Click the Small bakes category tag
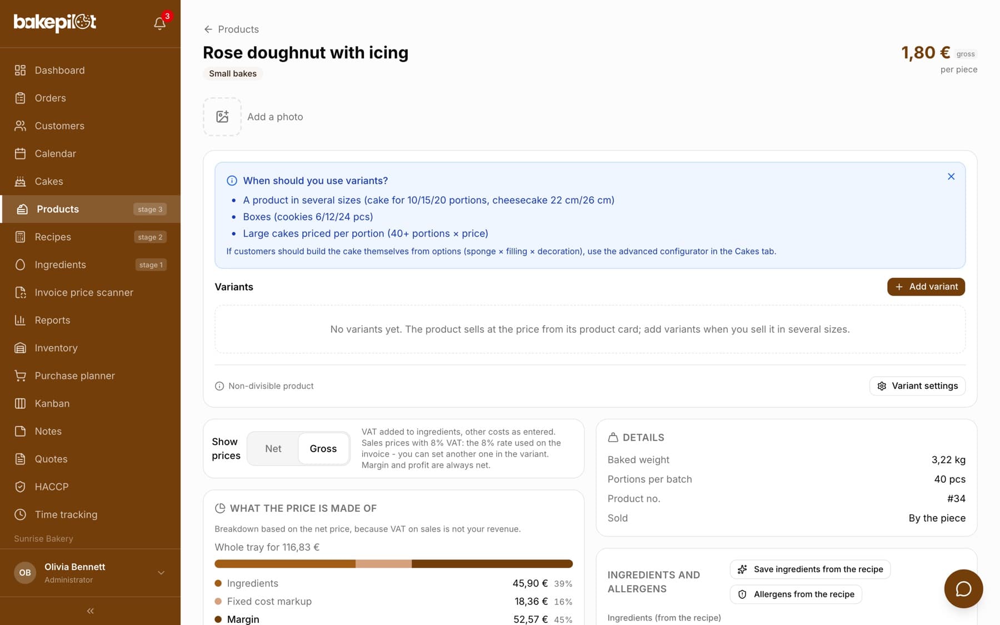The height and width of the screenshot is (625, 1000). click(233, 73)
